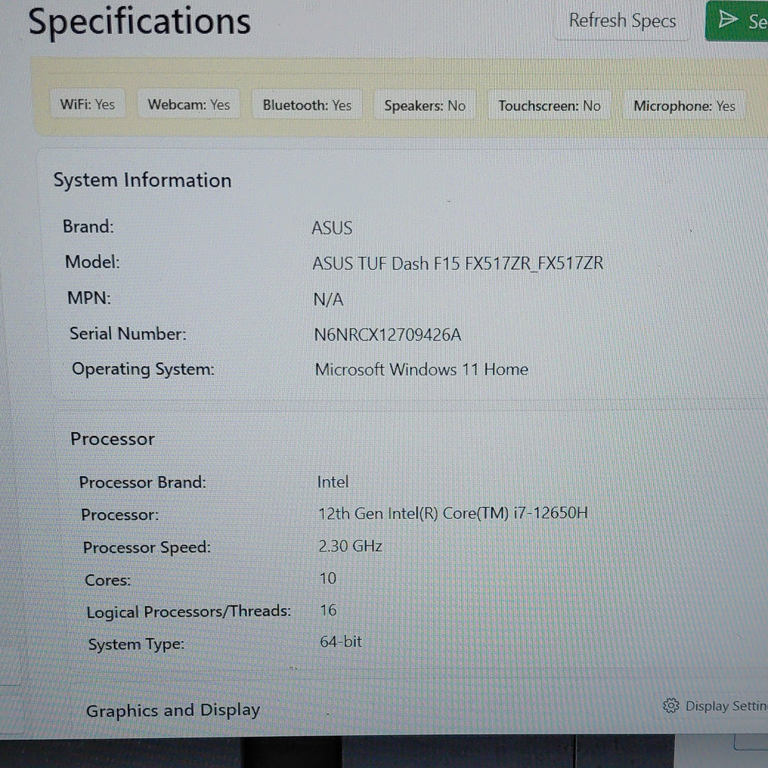Click the Processor: label

[x=120, y=515]
